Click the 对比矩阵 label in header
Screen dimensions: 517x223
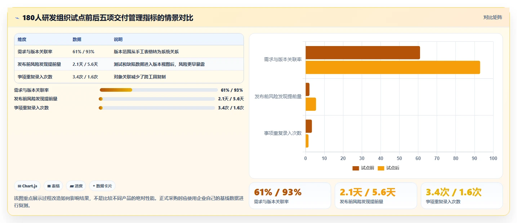[493, 17]
